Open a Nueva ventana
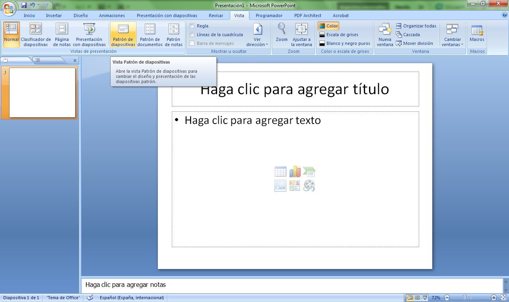509x302 pixels. click(385, 35)
